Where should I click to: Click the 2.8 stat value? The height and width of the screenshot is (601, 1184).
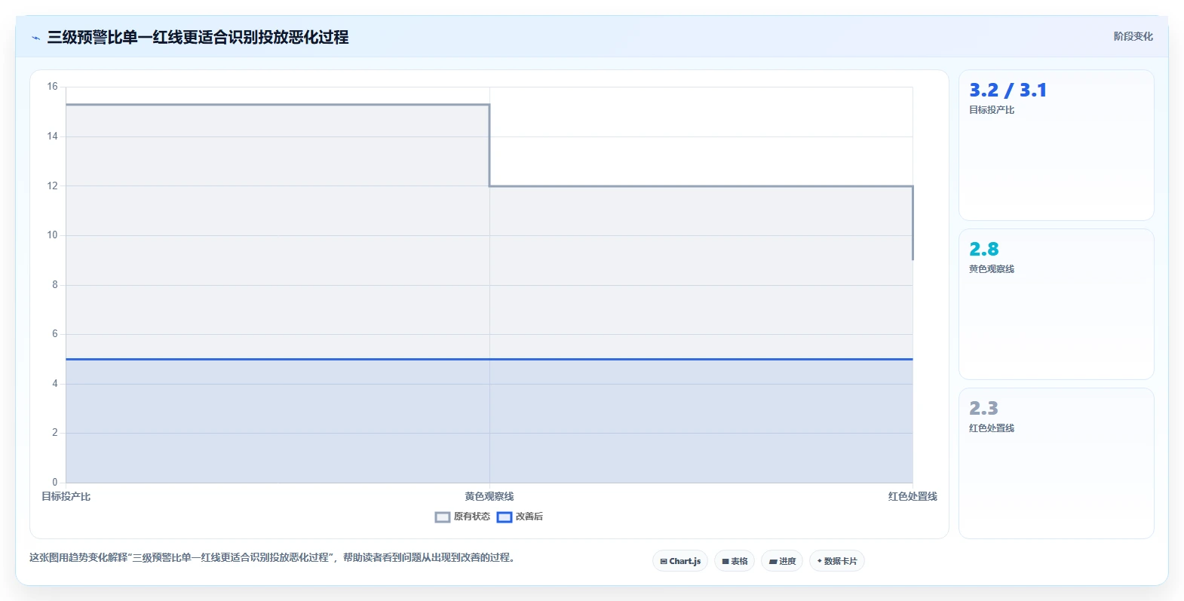click(x=984, y=250)
